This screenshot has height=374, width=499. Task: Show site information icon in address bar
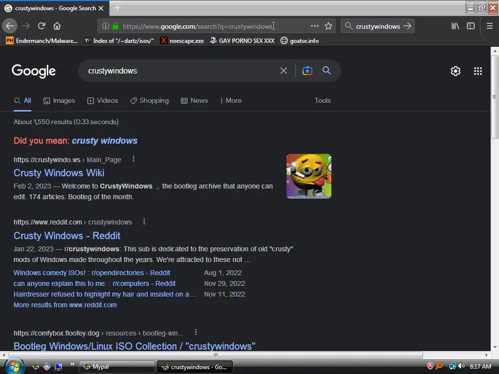pyautogui.click(x=106, y=26)
